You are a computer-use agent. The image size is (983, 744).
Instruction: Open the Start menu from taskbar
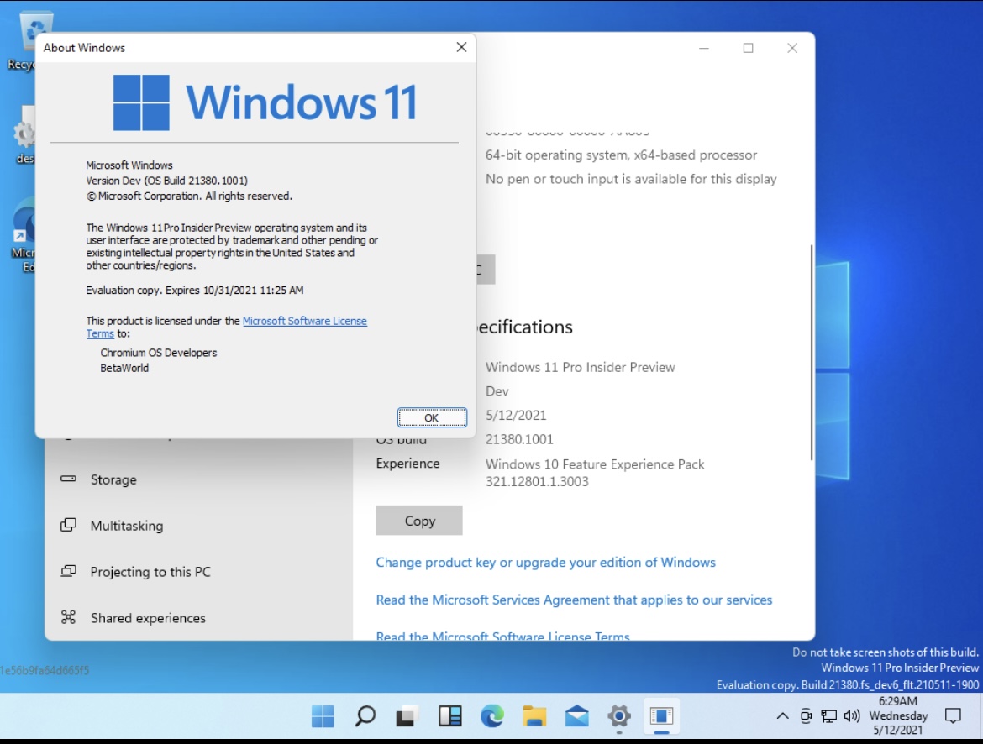[323, 715]
